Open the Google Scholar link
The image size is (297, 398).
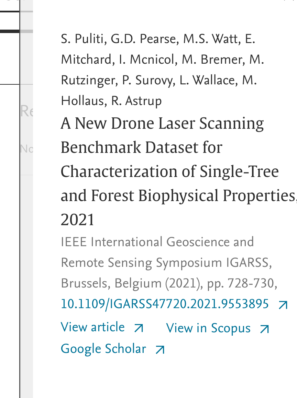point(103,349)
